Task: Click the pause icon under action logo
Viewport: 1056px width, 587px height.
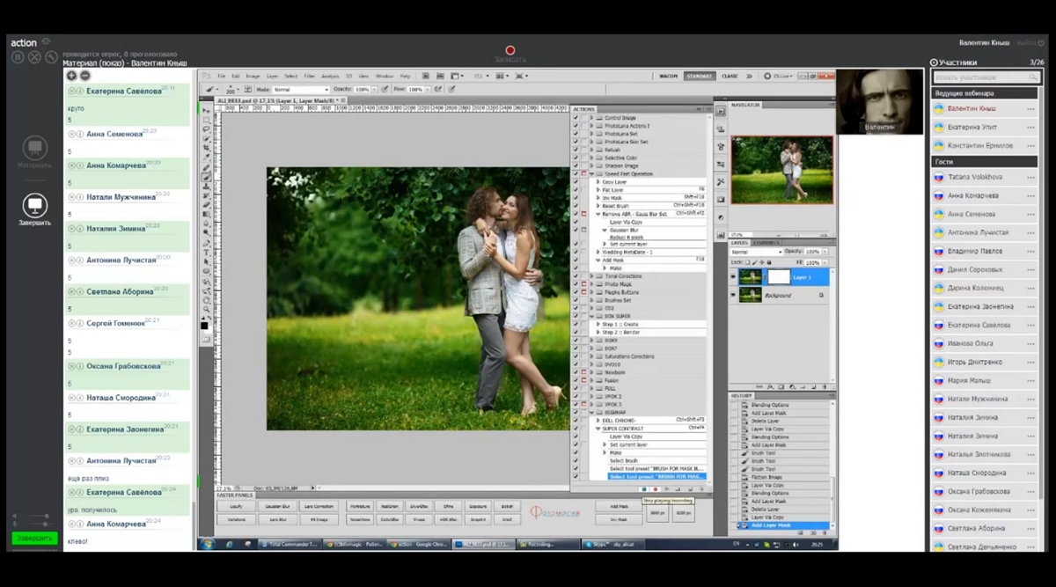Action: 18,57
